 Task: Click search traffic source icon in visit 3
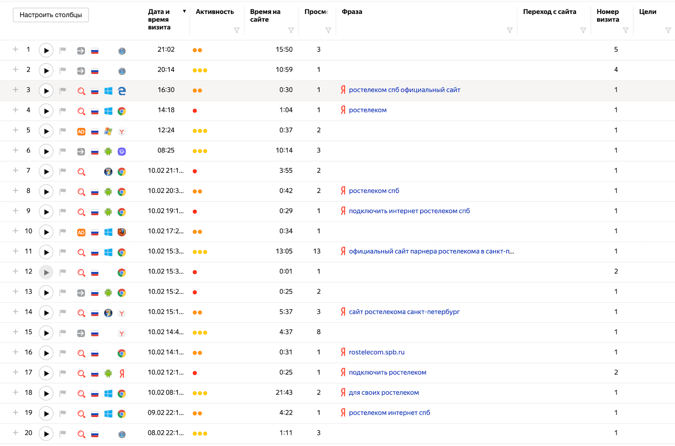tap(81, 91)
